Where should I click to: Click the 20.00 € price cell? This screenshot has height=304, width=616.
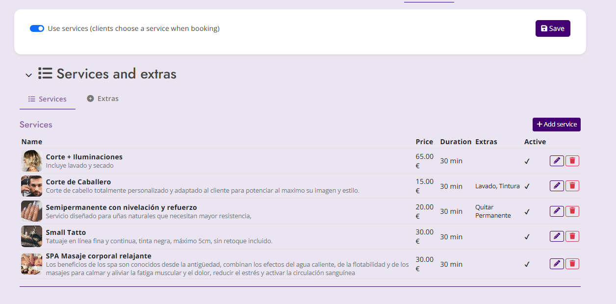tap(425, 211)
